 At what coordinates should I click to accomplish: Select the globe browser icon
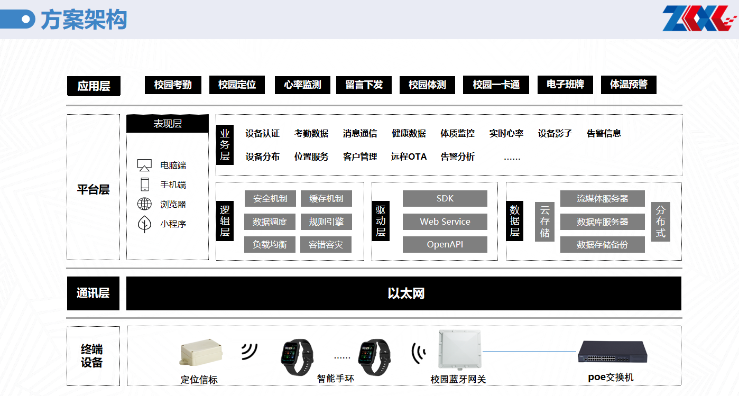[x=144, y=204]
